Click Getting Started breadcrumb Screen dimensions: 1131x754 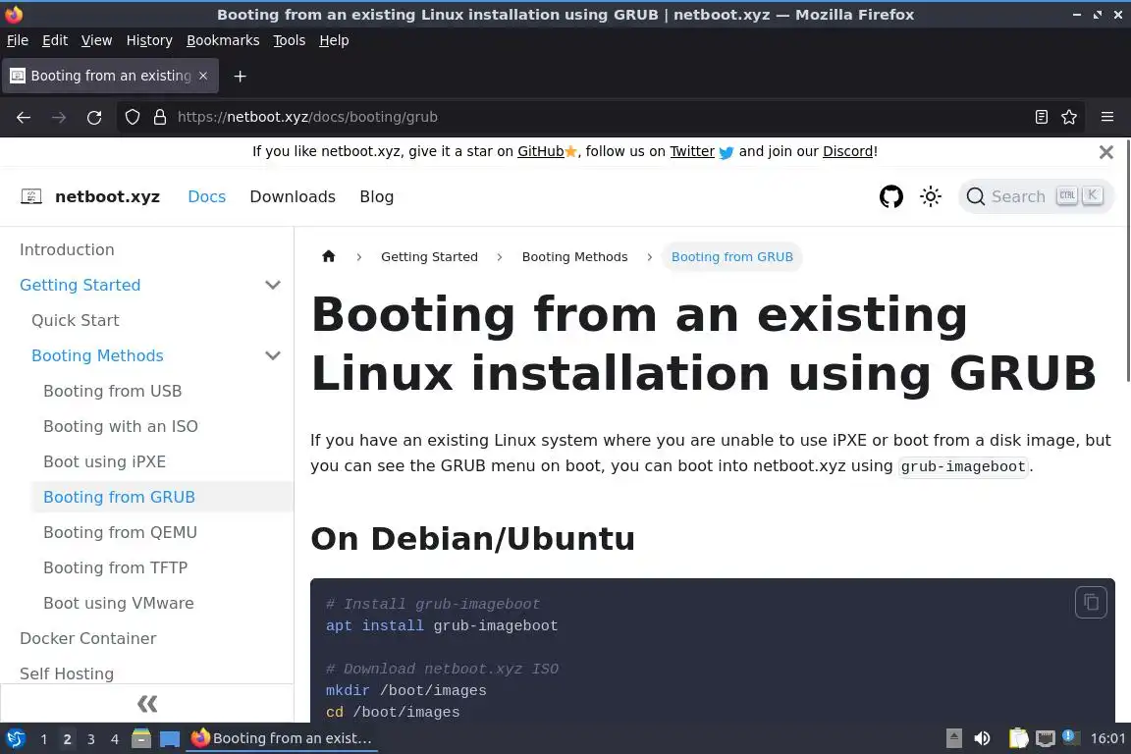click(429, 257)
